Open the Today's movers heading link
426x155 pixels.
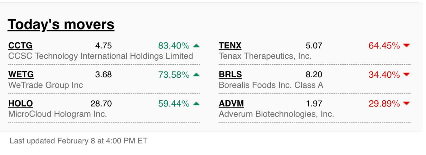click(x=61, y=24)
